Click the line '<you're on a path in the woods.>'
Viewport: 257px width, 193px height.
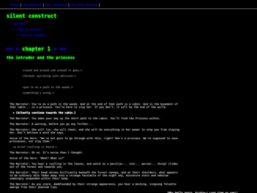pos(48,87)
